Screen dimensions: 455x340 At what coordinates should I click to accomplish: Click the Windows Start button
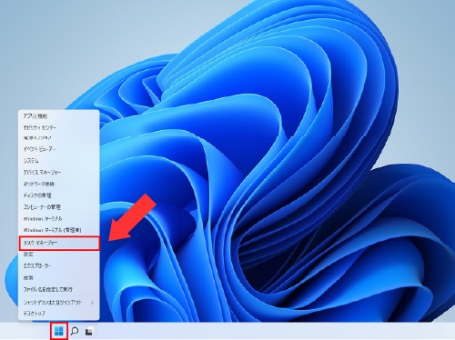click(x=59, y=331)
